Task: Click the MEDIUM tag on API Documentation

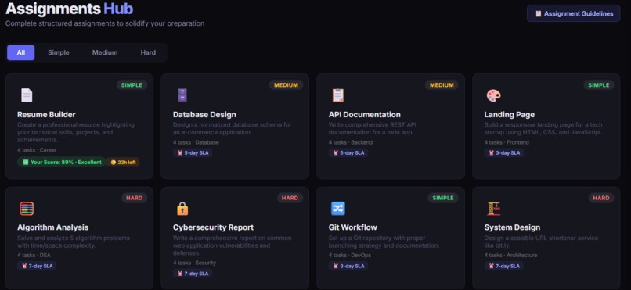Action: point(442,84)
